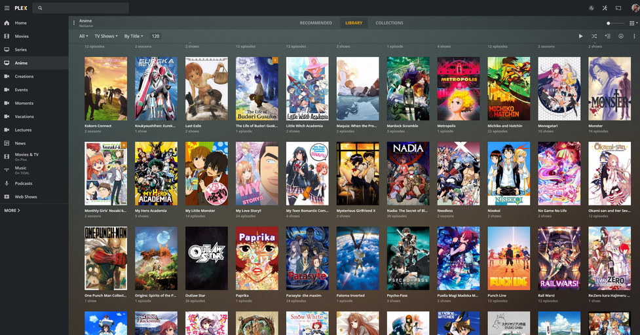
Task: Shuffle the Anime library
Action: (x=594, y=36)
